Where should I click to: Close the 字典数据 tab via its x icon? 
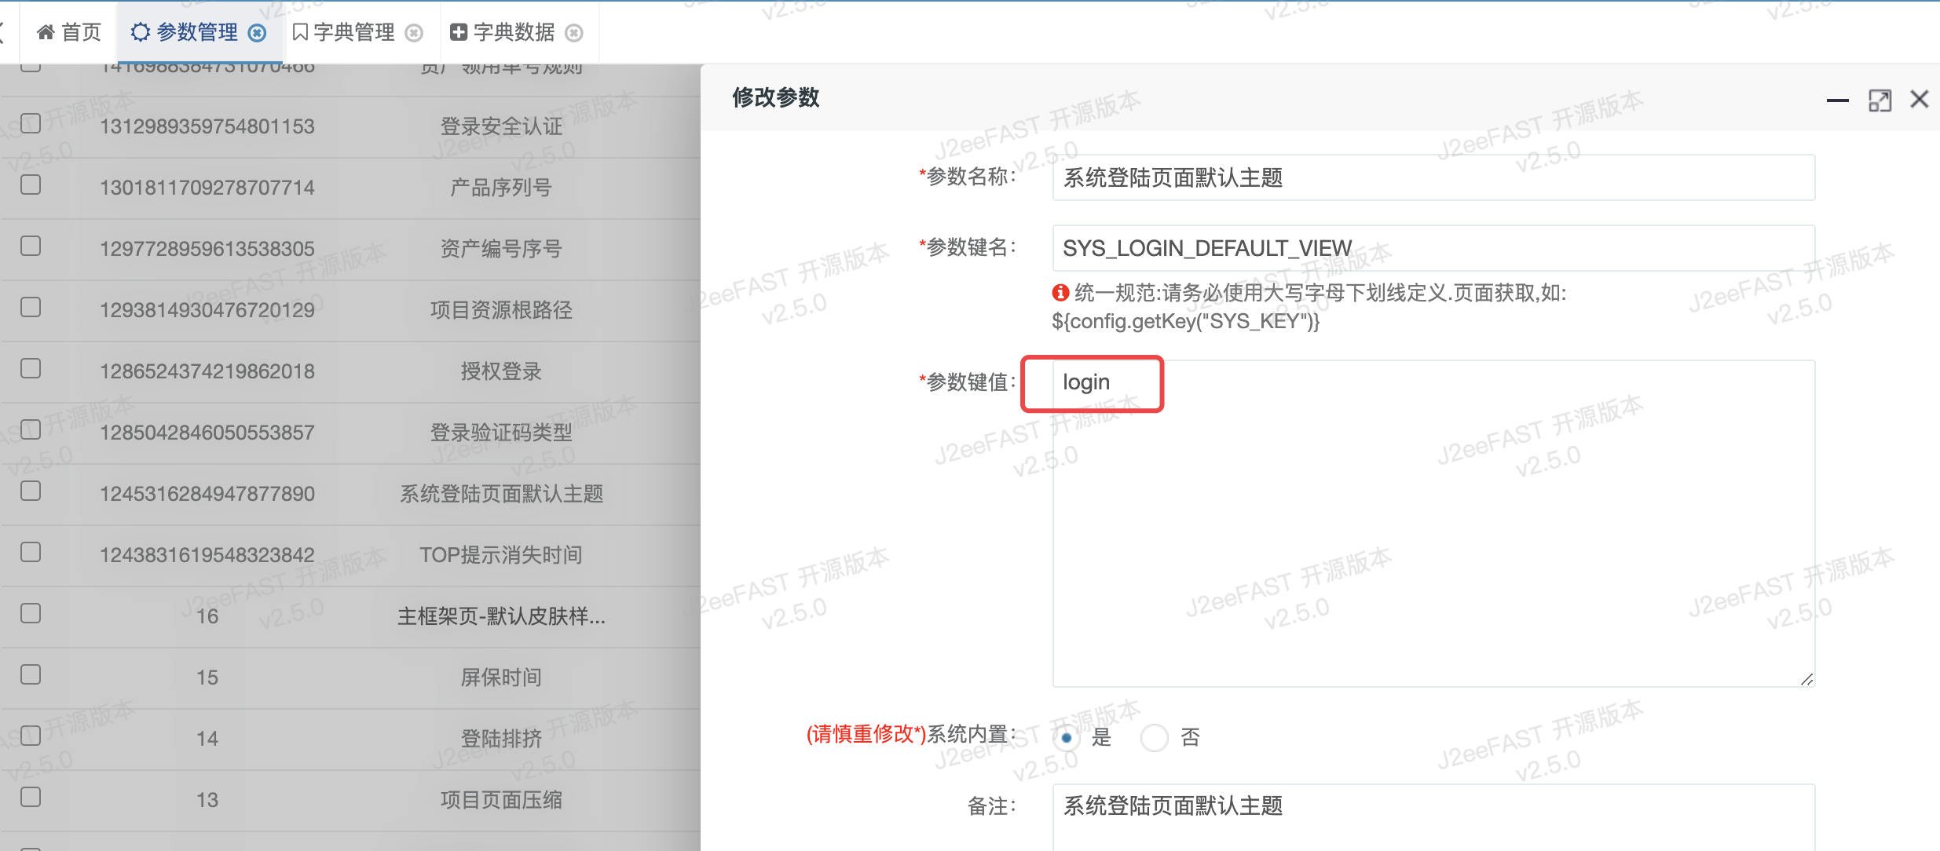point(574,33)
